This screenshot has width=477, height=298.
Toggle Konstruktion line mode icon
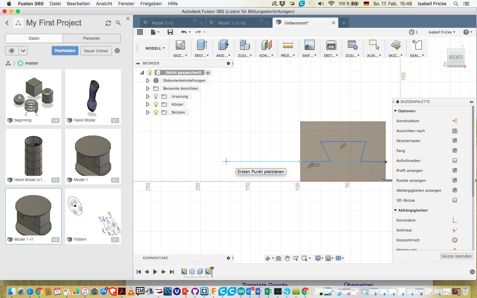pos(455,121)
